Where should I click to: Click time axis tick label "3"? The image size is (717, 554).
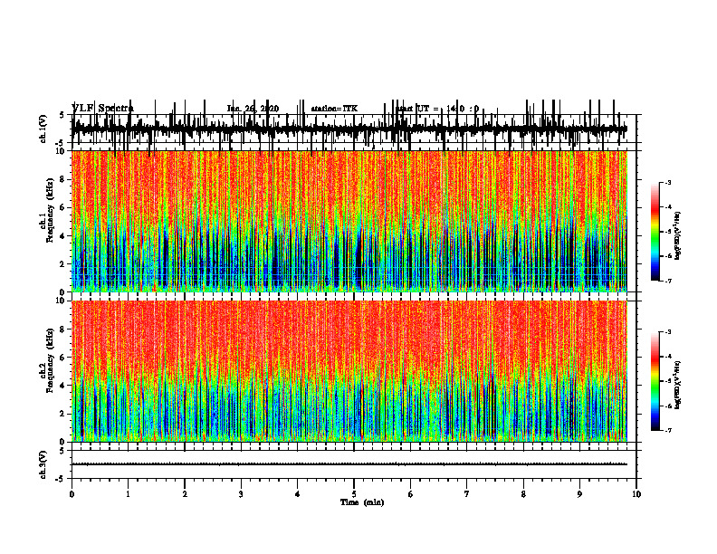click(x=241, y=494)
